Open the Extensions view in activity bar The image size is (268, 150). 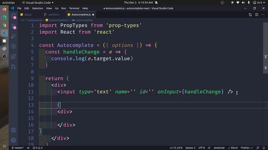(x=13, y=57)
